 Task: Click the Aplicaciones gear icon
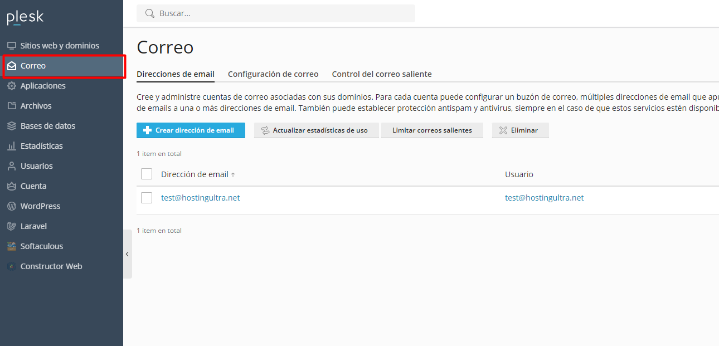click(11, 86)
